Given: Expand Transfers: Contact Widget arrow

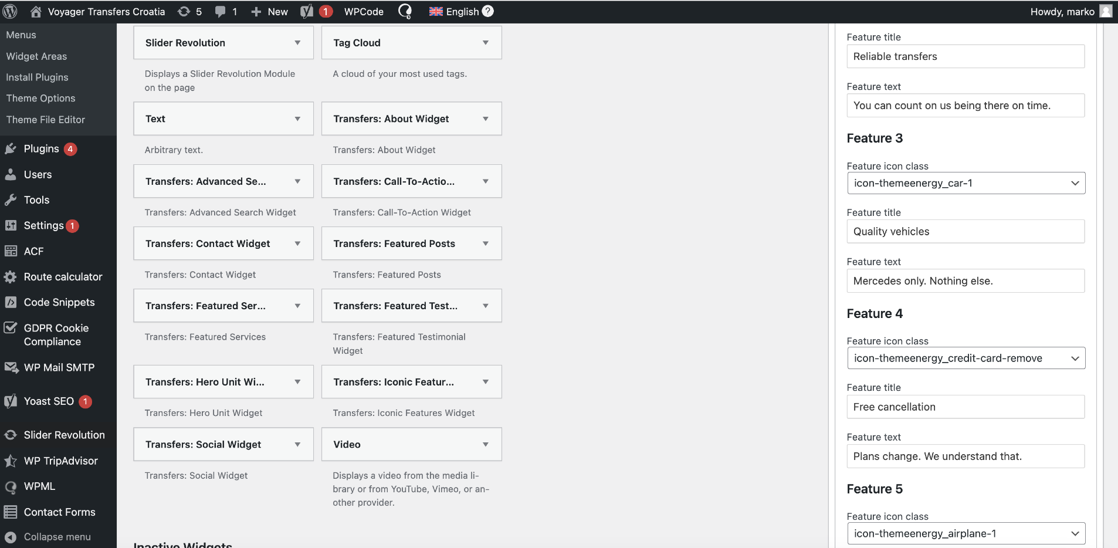Looking at the screenshot, I should 297,243.
